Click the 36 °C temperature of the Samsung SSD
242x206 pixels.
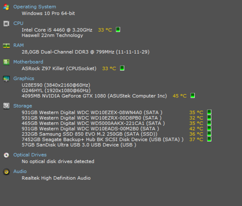click(196, 134)
